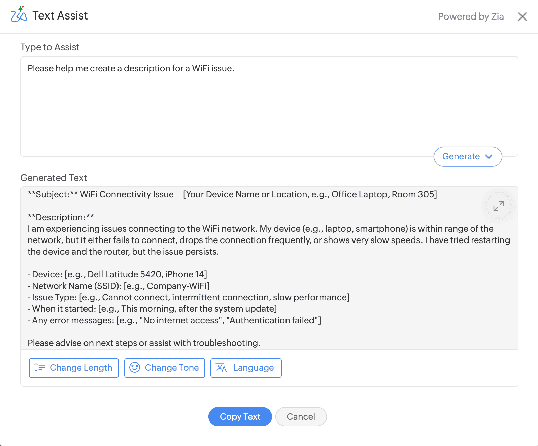
Task: Click the "- Issue Type:" line
Action: click(x=189, y=297)
